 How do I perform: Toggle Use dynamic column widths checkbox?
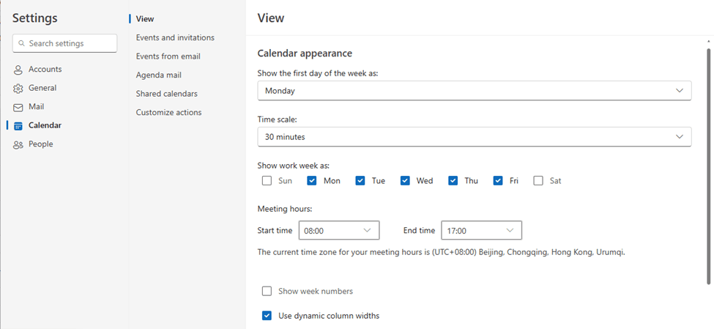[267, 316]
